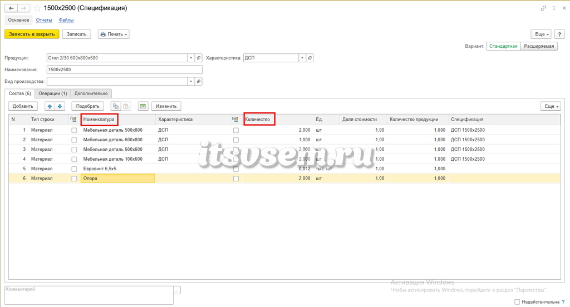570x307 pixels.
Task: Select the Опора nomenclature cell
Action: [x=118, y=179]
